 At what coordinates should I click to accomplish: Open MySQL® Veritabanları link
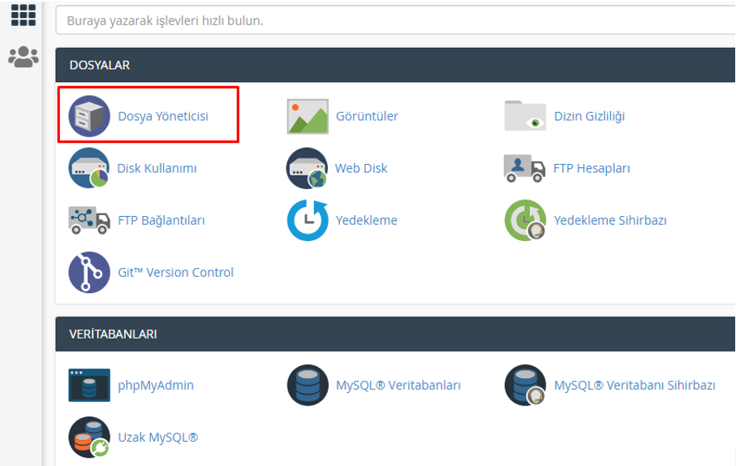tap(398, 385)
